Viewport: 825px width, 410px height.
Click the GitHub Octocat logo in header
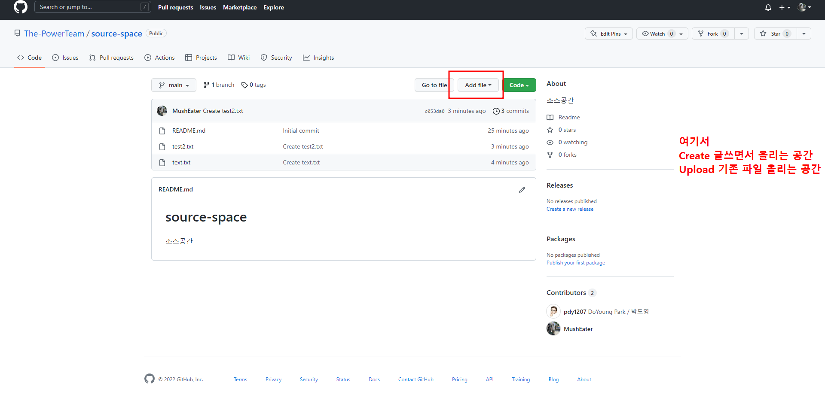20,7
